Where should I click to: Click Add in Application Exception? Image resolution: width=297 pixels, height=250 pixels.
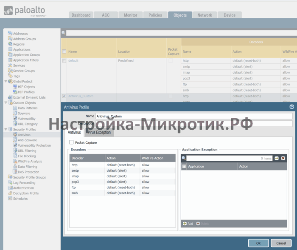[x=188, y=224]
